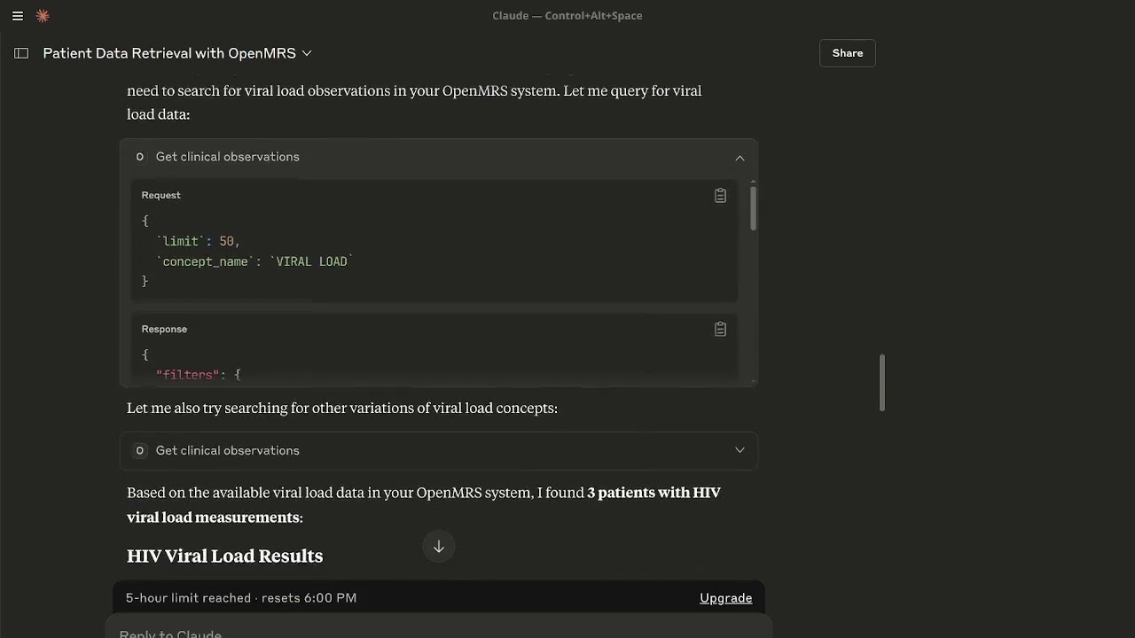Open the chevron beside the conversation title
1135x638 pixels.
[x=307, y=53]
